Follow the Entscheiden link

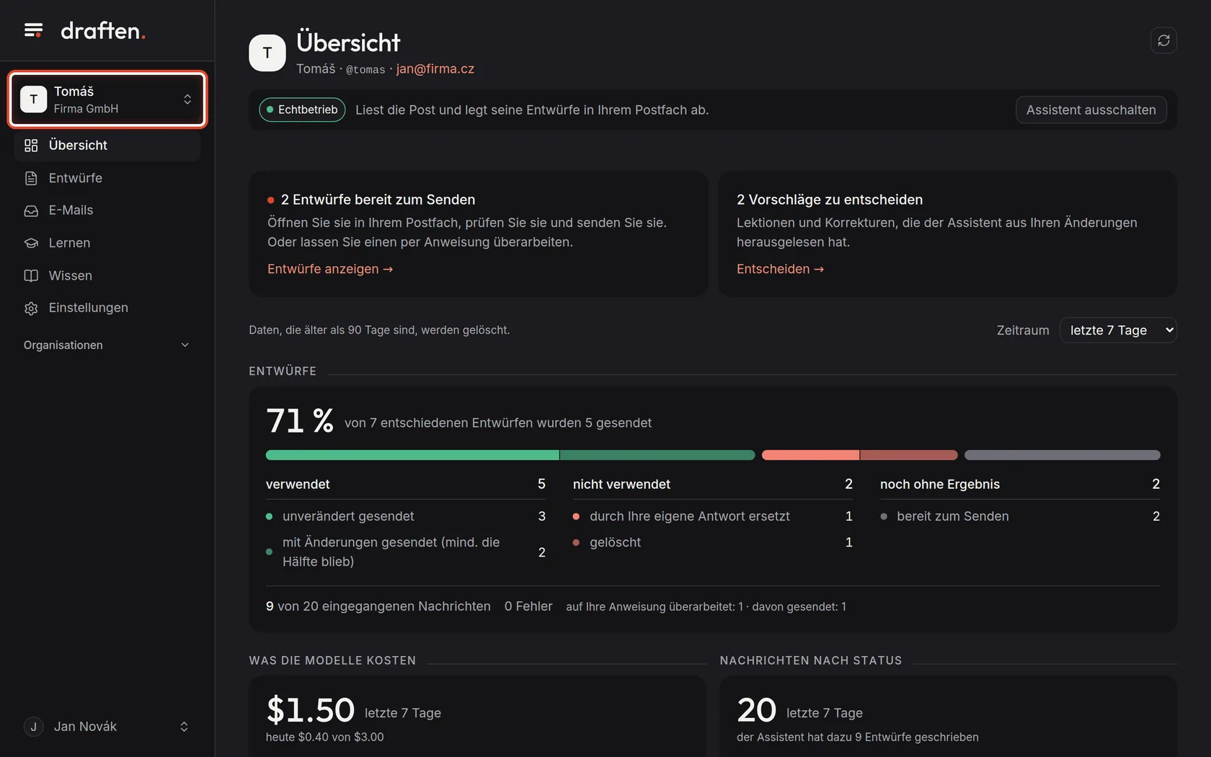point(780,269)
